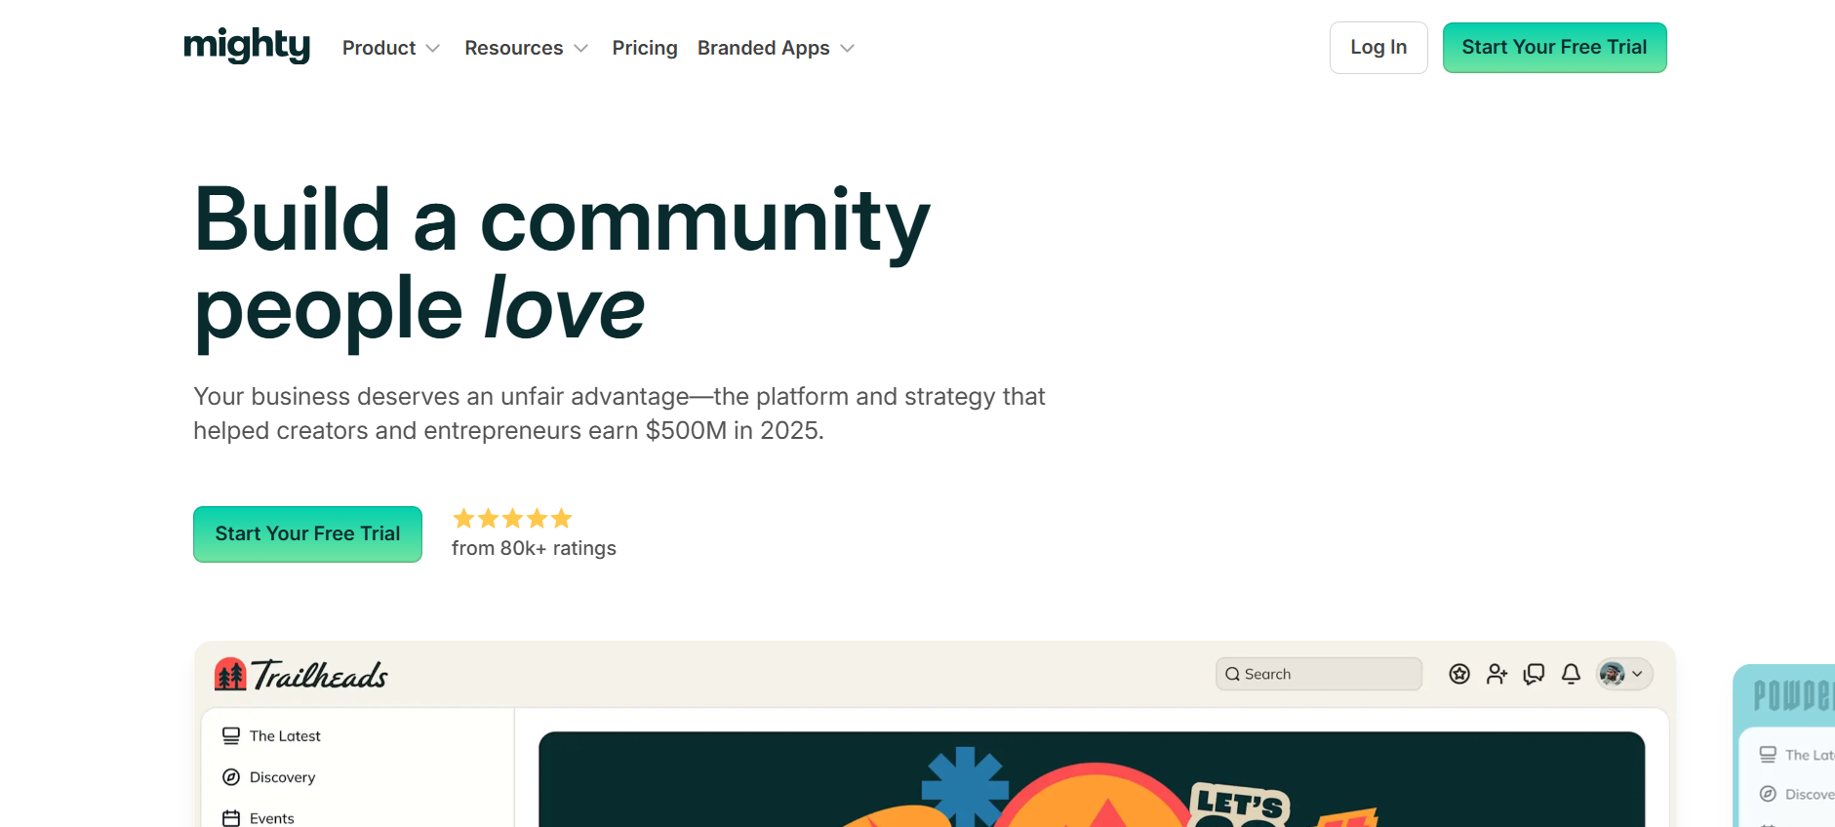Open the Branded Apps dropdown
Image resolution: width=1835 pixels, height=827 pixels.
point(776,48)
